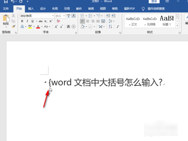The height and width of the screenshot is (141, 188).
Task: Open Borders dropdown arrow
Action: click(x=94, y=27)
